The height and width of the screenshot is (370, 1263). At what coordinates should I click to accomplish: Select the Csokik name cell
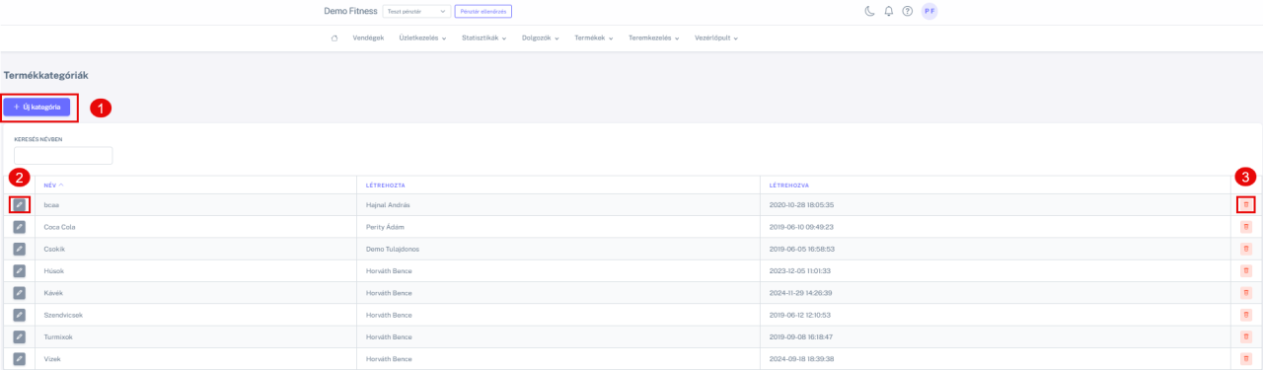click(195, 249)
